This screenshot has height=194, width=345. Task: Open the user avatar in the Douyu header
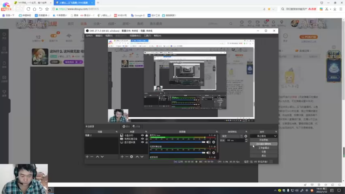point(295,23)
